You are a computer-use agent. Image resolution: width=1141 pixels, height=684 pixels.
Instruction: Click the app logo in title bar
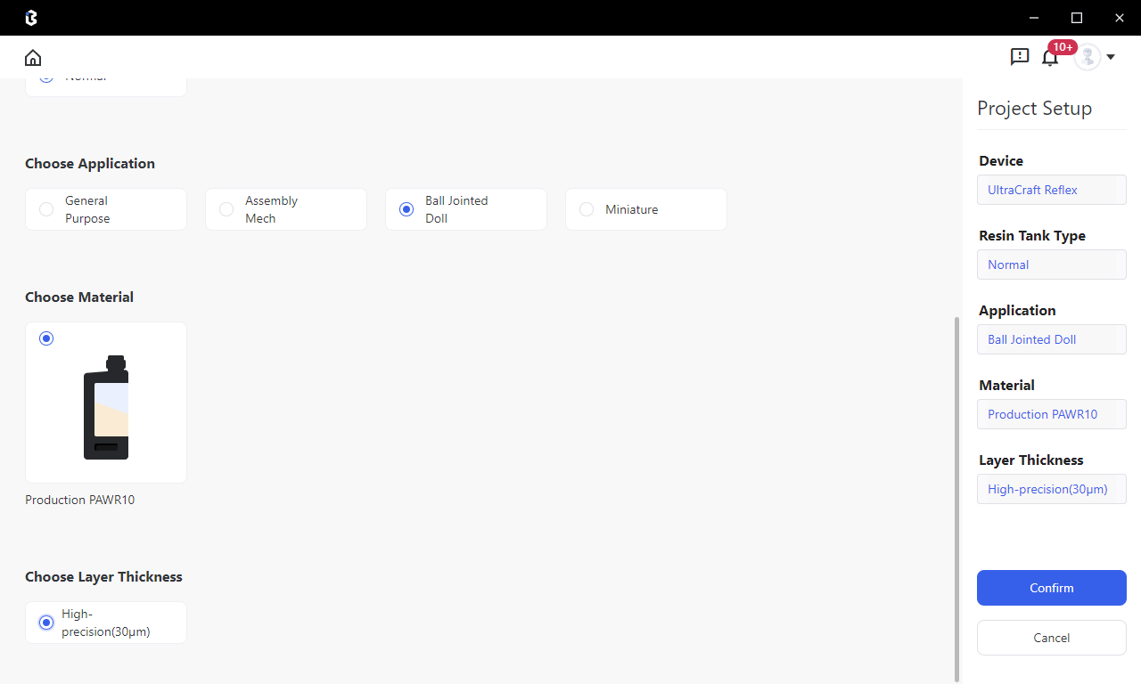[31, 18]
